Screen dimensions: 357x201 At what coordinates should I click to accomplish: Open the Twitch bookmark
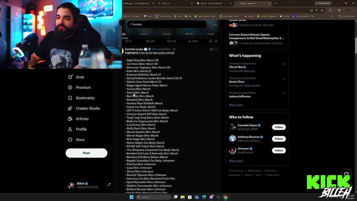148,16
